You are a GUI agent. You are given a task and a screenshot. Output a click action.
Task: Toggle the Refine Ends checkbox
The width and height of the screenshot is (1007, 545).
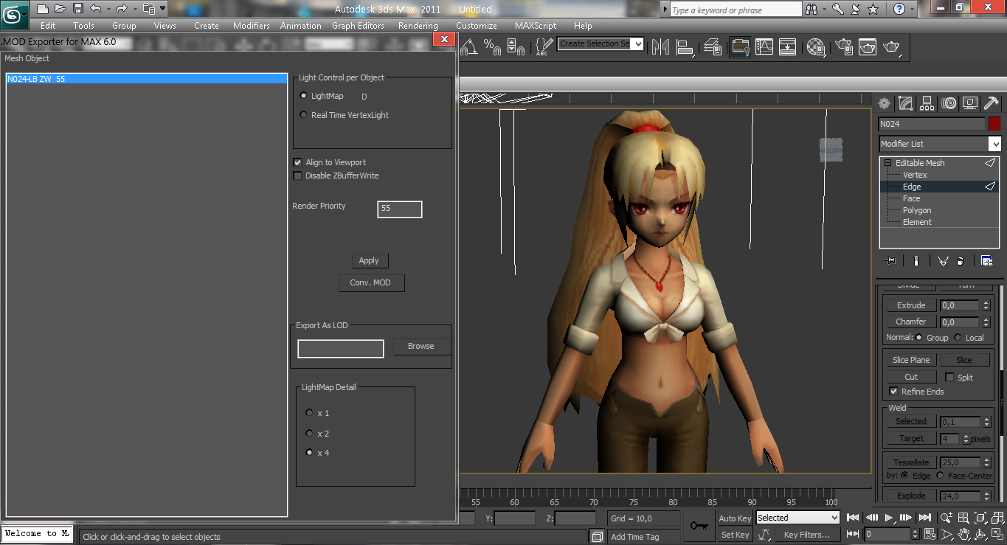pyautogui.click(x=893, y=392)
